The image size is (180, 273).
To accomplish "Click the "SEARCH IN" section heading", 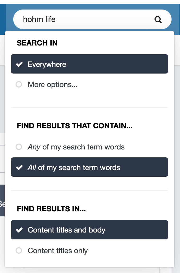I will [x=37, y=43].
